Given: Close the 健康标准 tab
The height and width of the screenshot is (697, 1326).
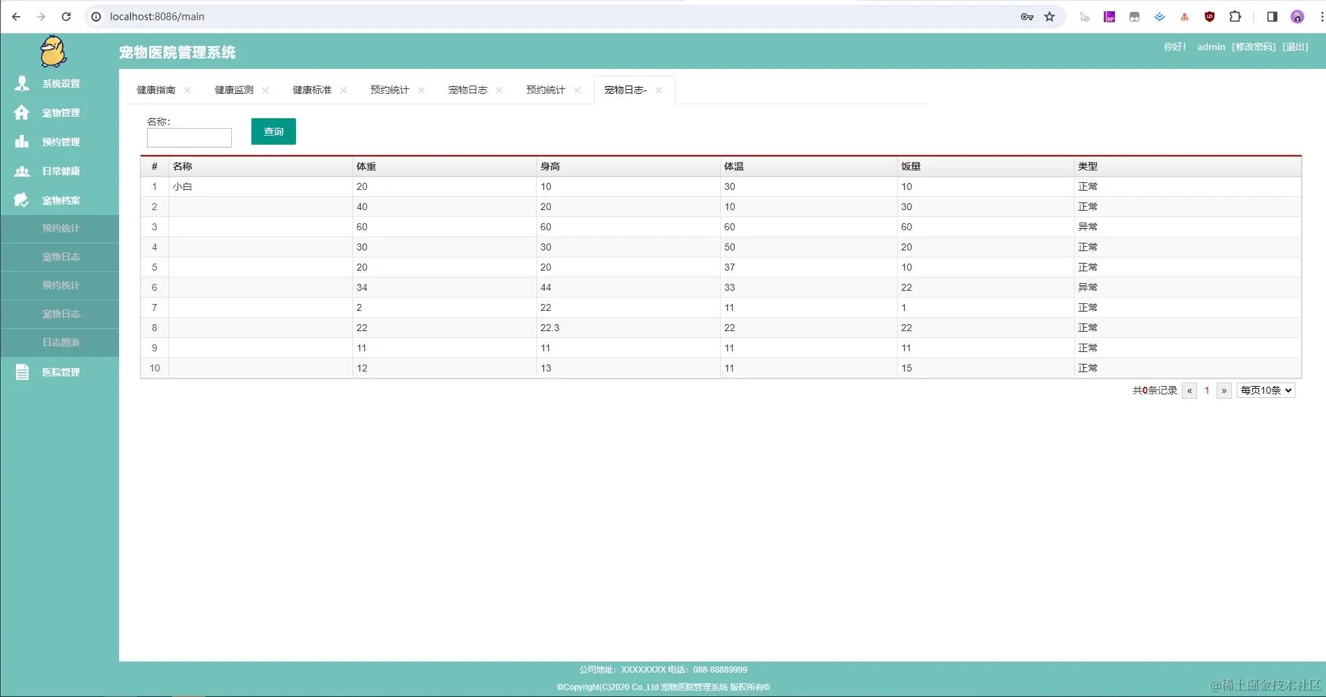Looking at the screenshot, I should (x=343, y=90).
